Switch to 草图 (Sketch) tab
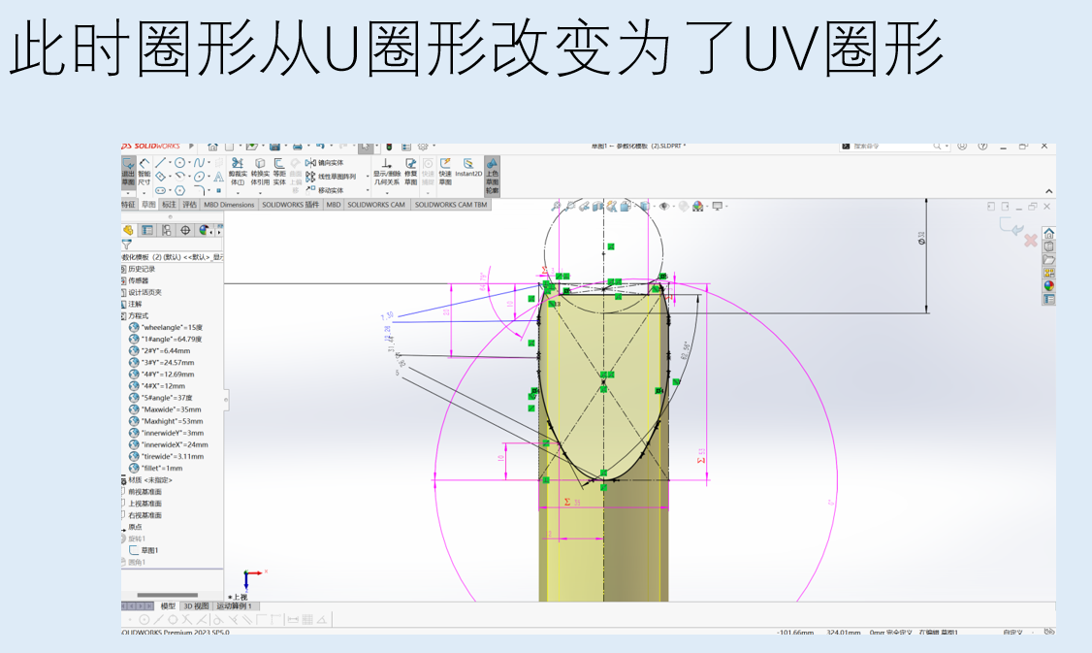Screen dimensions: 1092x653 click(x=148, y=205)
